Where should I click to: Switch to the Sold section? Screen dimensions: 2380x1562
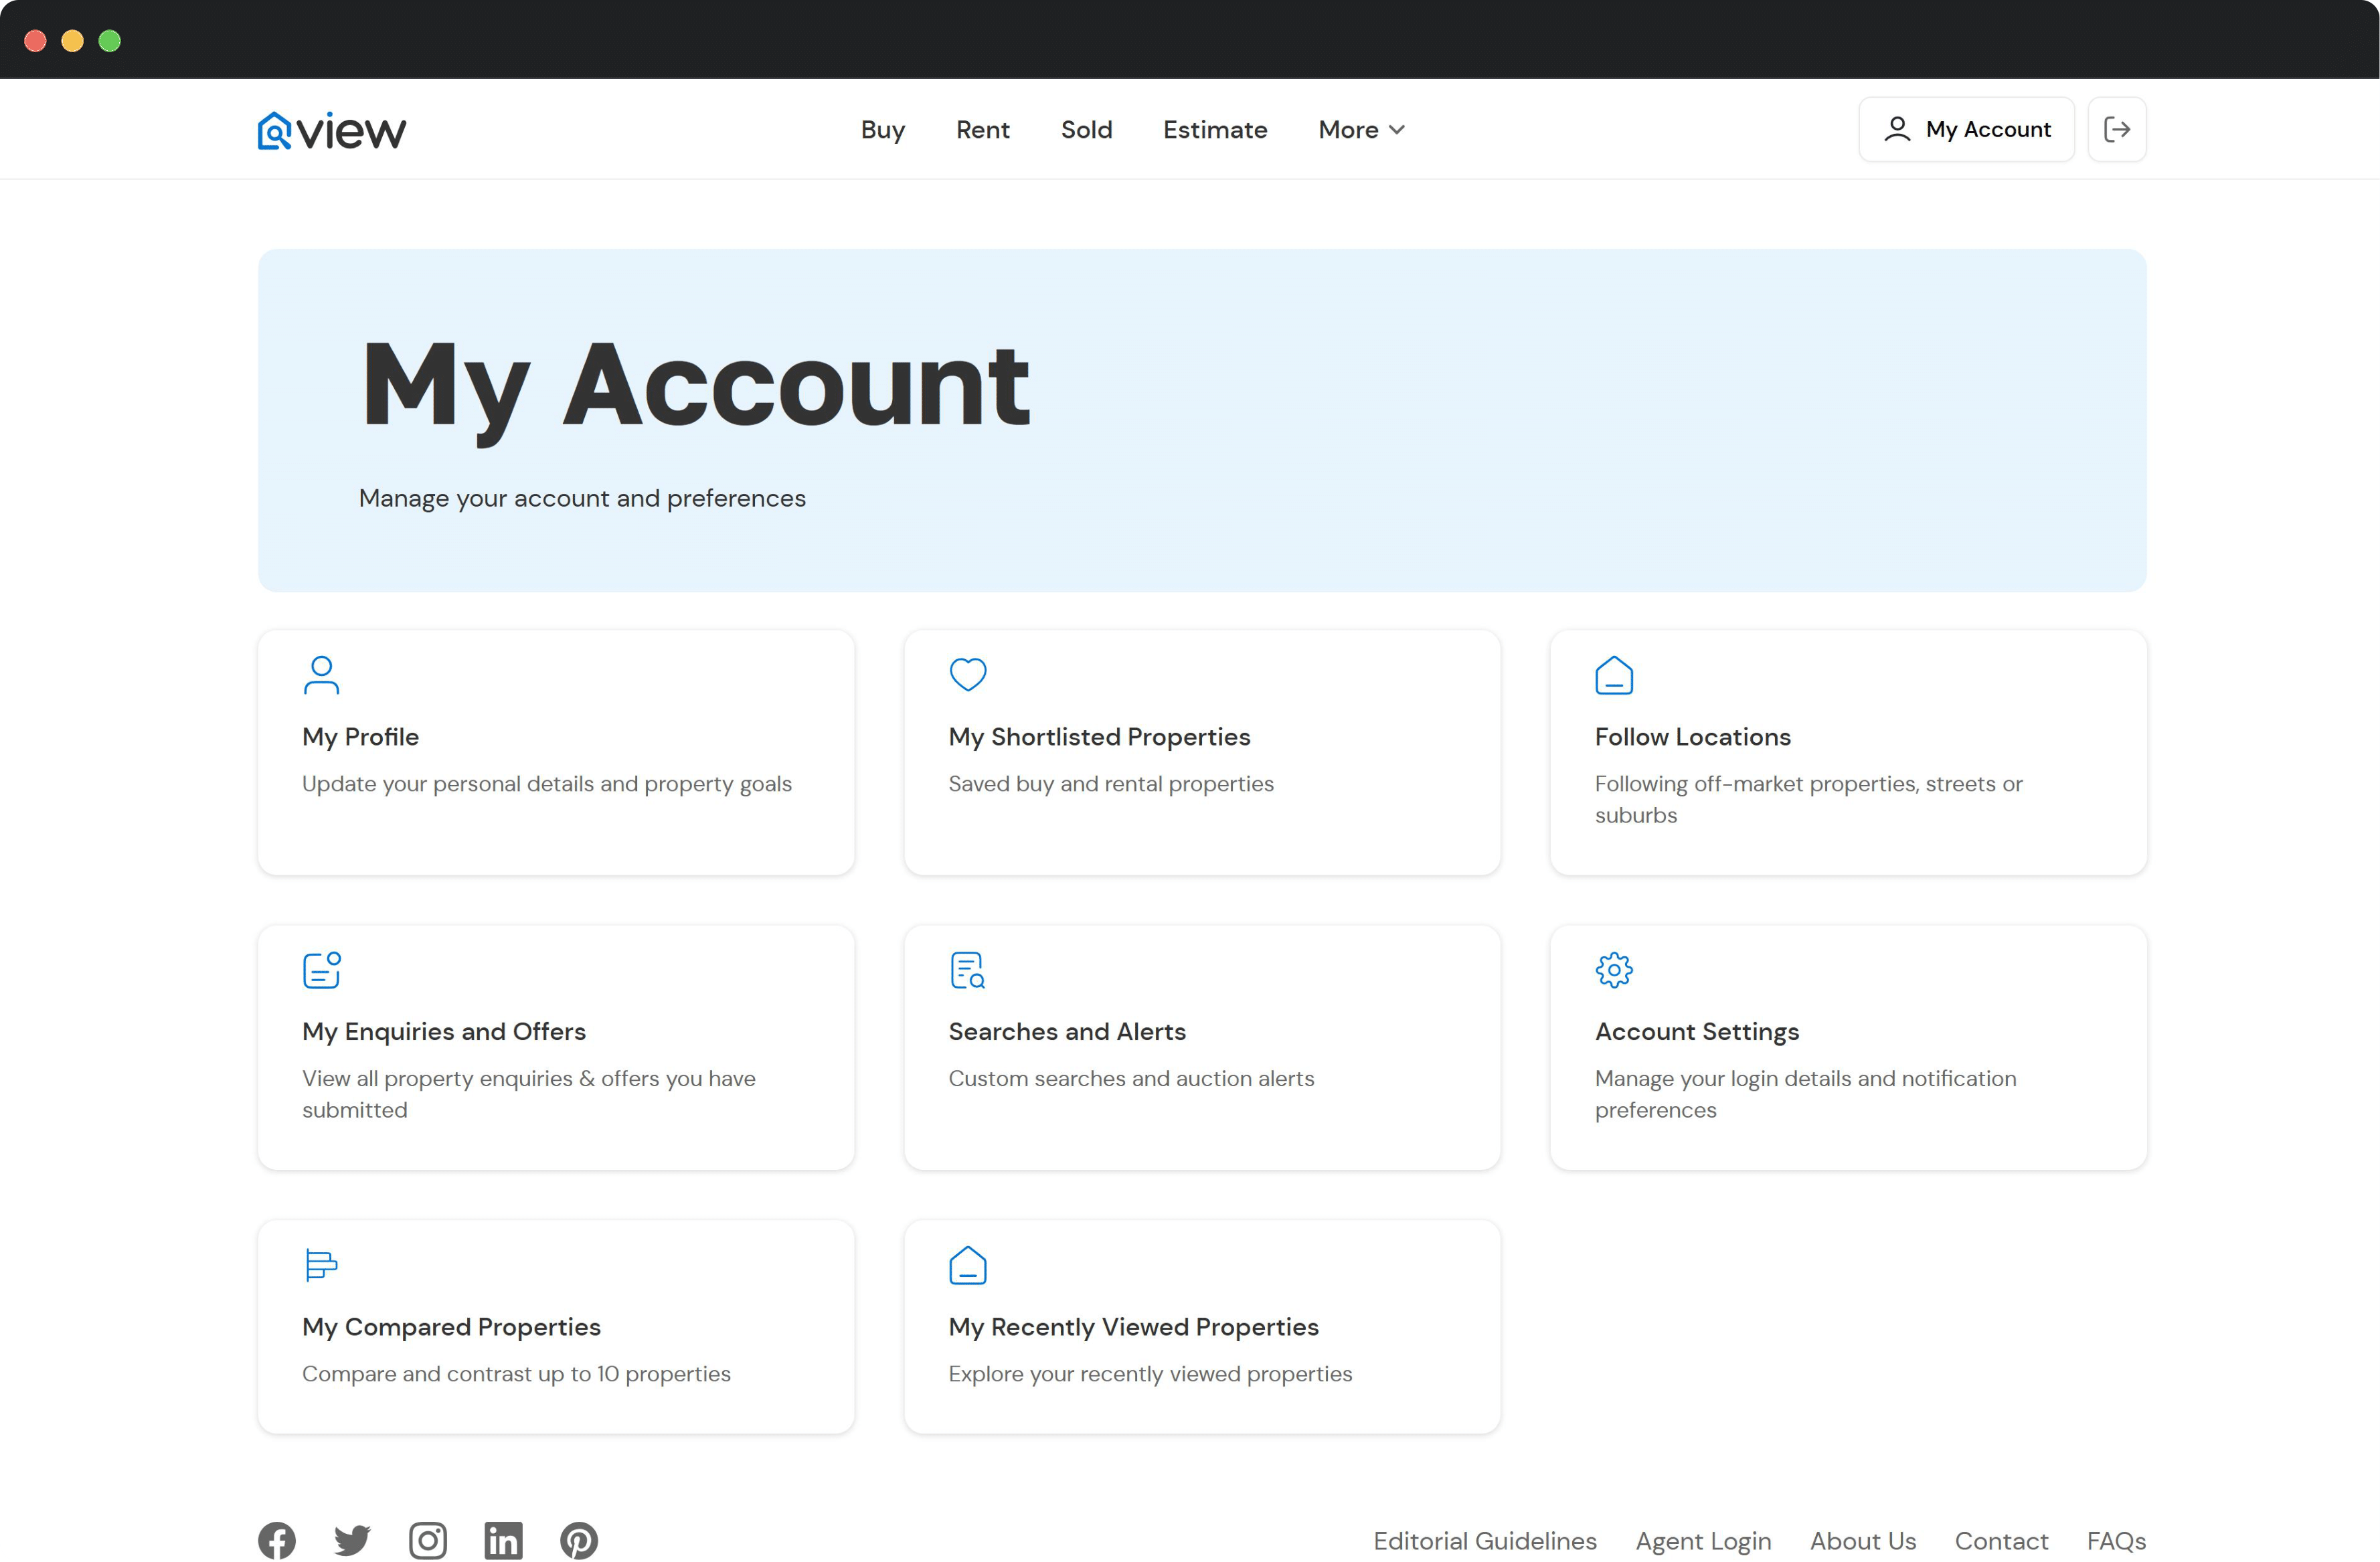click(x=1086, y=129)
